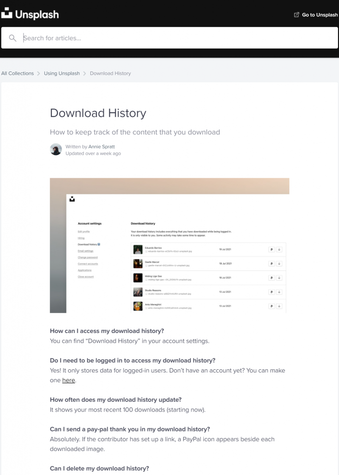Screen dimensions: 339x475
Task: Click the magnifier icon in the search bar
Action: (13, 38)
